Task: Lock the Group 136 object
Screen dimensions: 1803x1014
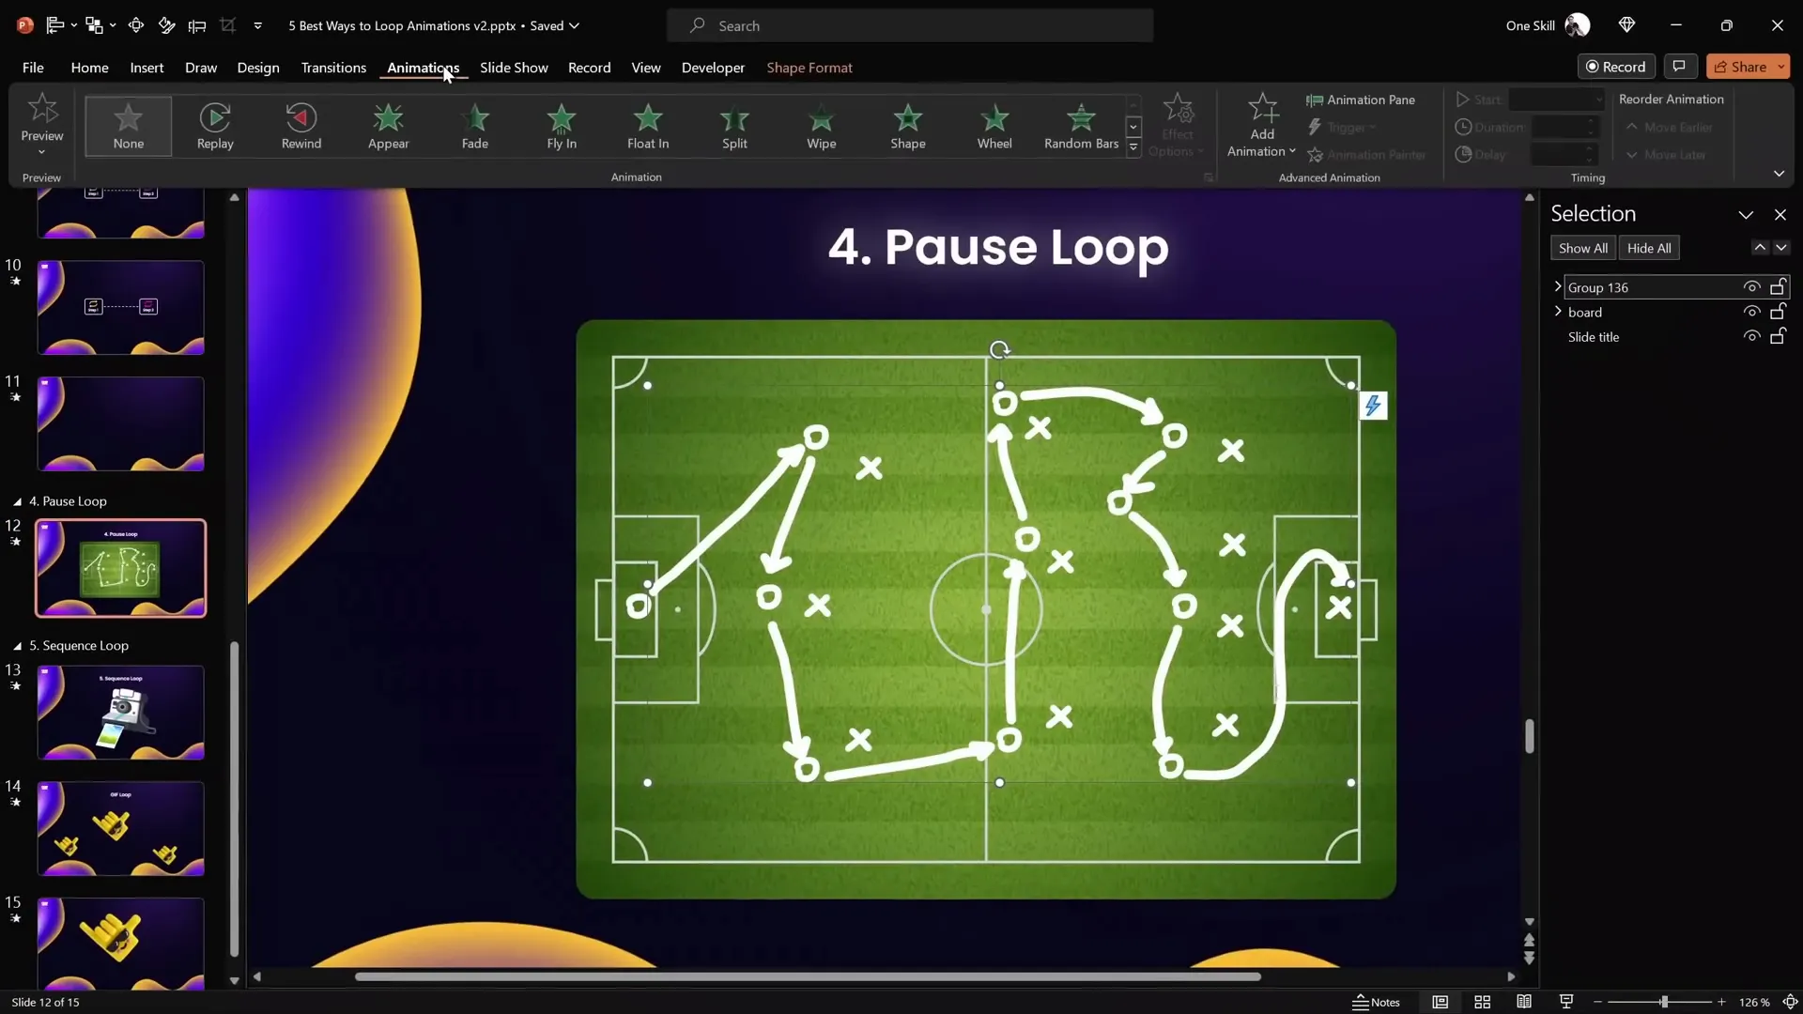Action: pyautogui.click(x=1778, y=287)
